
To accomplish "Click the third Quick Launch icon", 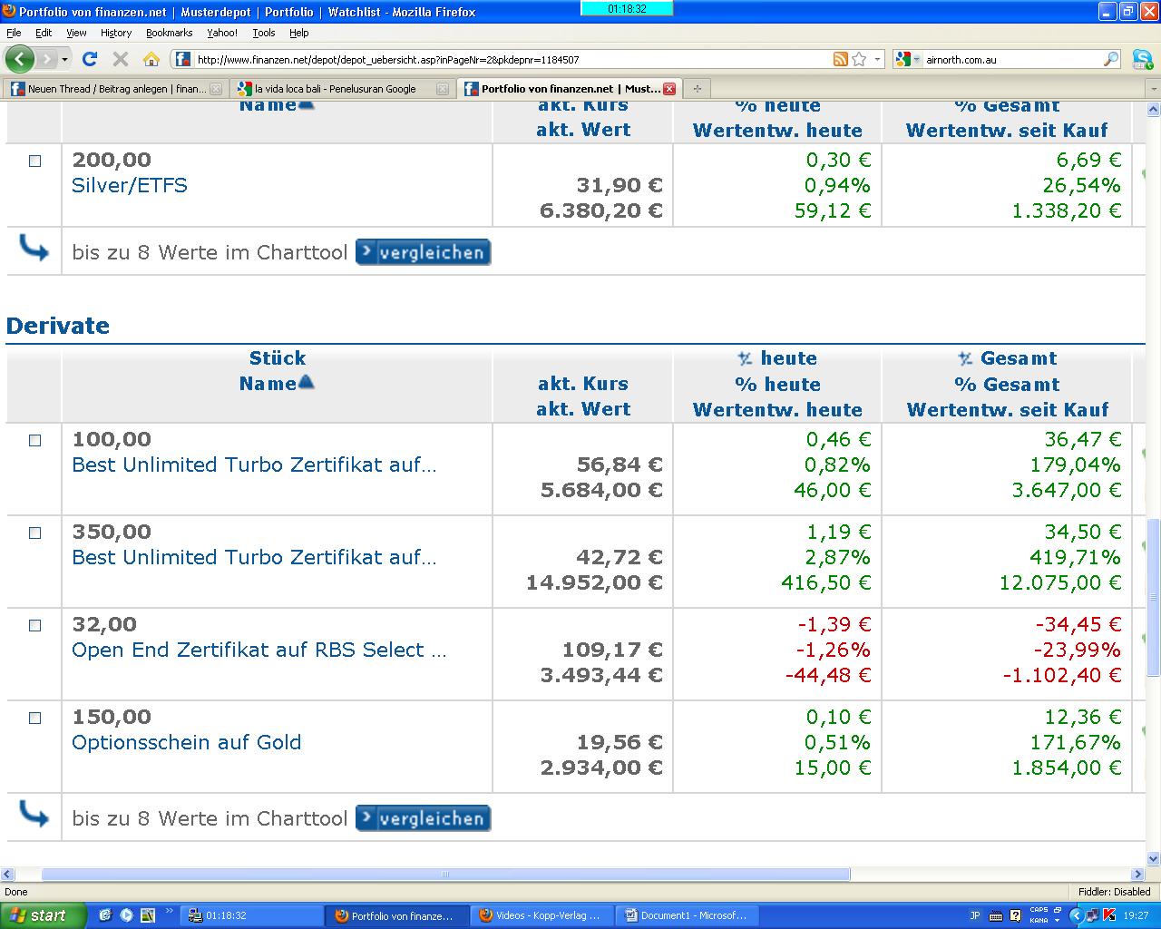I will click(x=147, y=915).
